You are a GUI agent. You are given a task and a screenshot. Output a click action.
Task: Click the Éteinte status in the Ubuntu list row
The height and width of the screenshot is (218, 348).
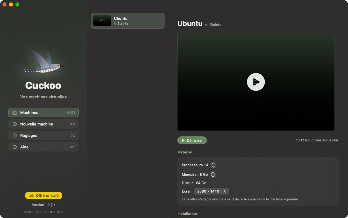[x=121, y=23]
